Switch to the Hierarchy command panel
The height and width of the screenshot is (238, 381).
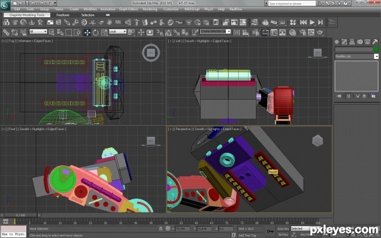coord(352,42)
